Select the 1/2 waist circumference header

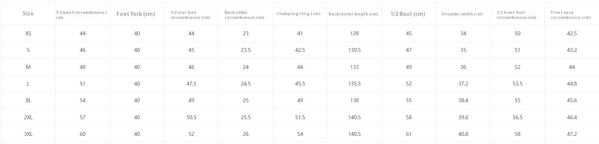coord(81,15)
